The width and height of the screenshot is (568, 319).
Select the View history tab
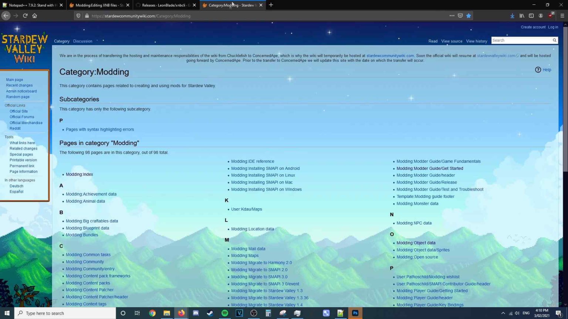pos(476,41)
